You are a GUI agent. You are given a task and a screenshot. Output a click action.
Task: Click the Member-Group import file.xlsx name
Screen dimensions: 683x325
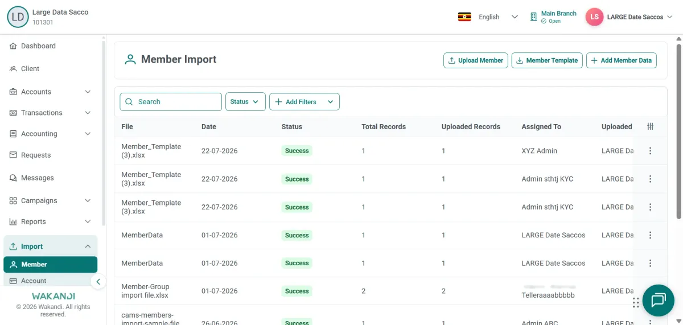[x=145, y=291]
